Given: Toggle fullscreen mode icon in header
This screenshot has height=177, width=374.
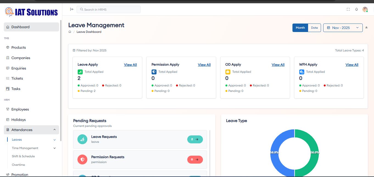Looking at the screenshot, I should tap(348, 9).
